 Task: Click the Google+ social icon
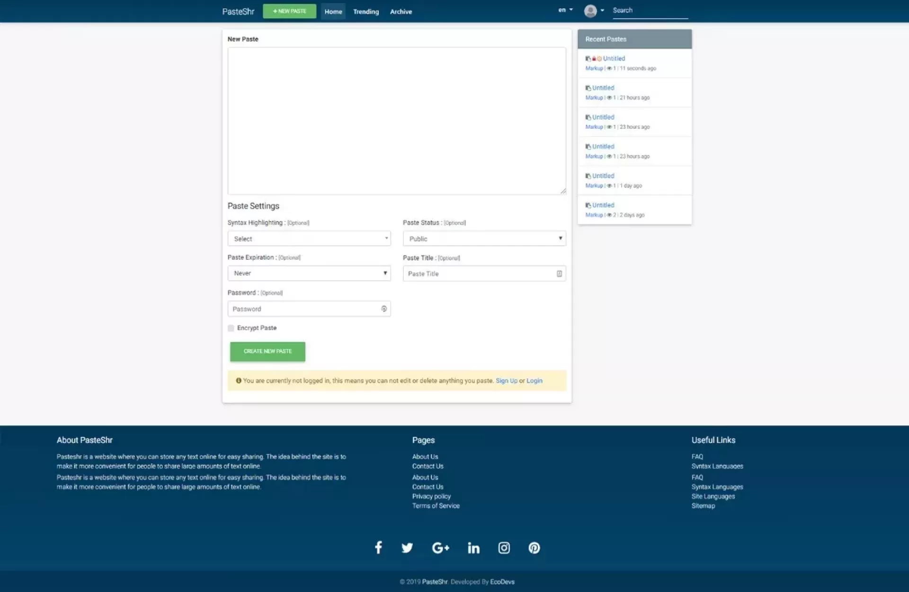(x=440, y=548)
